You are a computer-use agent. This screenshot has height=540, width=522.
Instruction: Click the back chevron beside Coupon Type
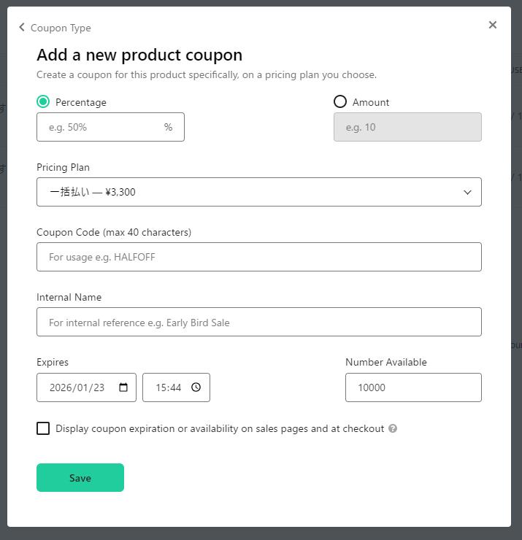(22, 27)
